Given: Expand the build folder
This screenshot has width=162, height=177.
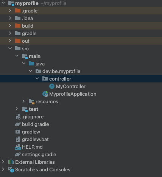Looking at the screenshot, I should (10, 26).
